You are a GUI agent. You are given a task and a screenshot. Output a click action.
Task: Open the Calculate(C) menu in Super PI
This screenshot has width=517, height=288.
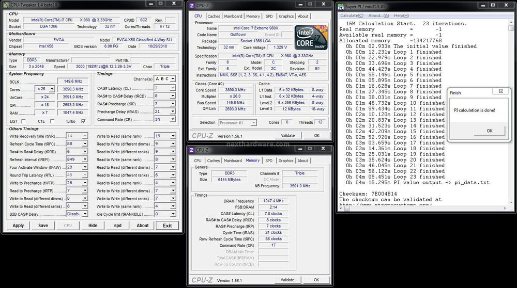point(352,15)
